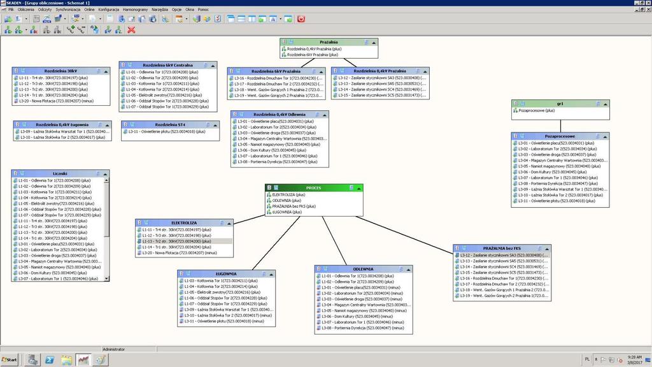Open dropdown arrow next to calendar toolbar icon
The width and height of the screenshot is (652, 367).
click(x=187, y=18)
